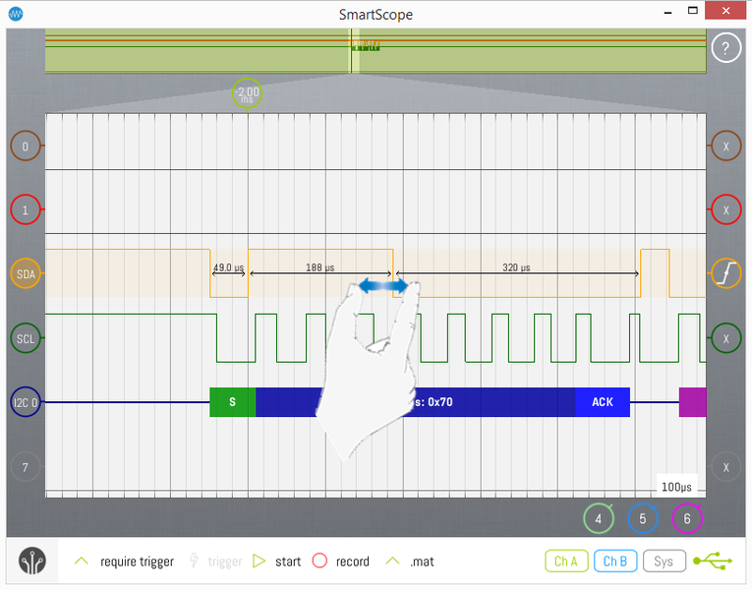
Task: Click the rising edge trigger icon
Action: 725,274
